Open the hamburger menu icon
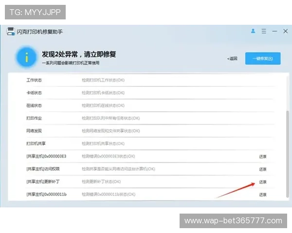This screenshot has width=292, height=233. click(264, 31)
